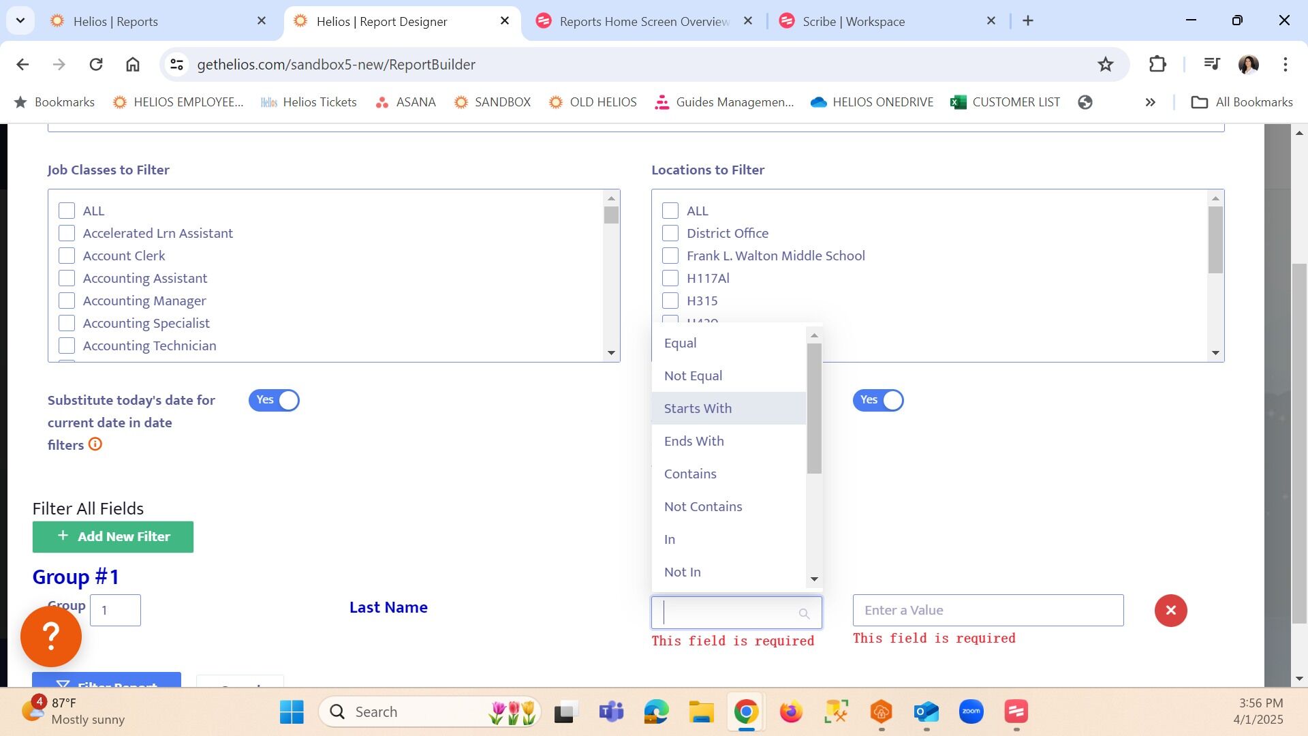The height and width of the screenshot is (736, 1308).
Task: Click the browser home icon
Action: click(132, 64)
